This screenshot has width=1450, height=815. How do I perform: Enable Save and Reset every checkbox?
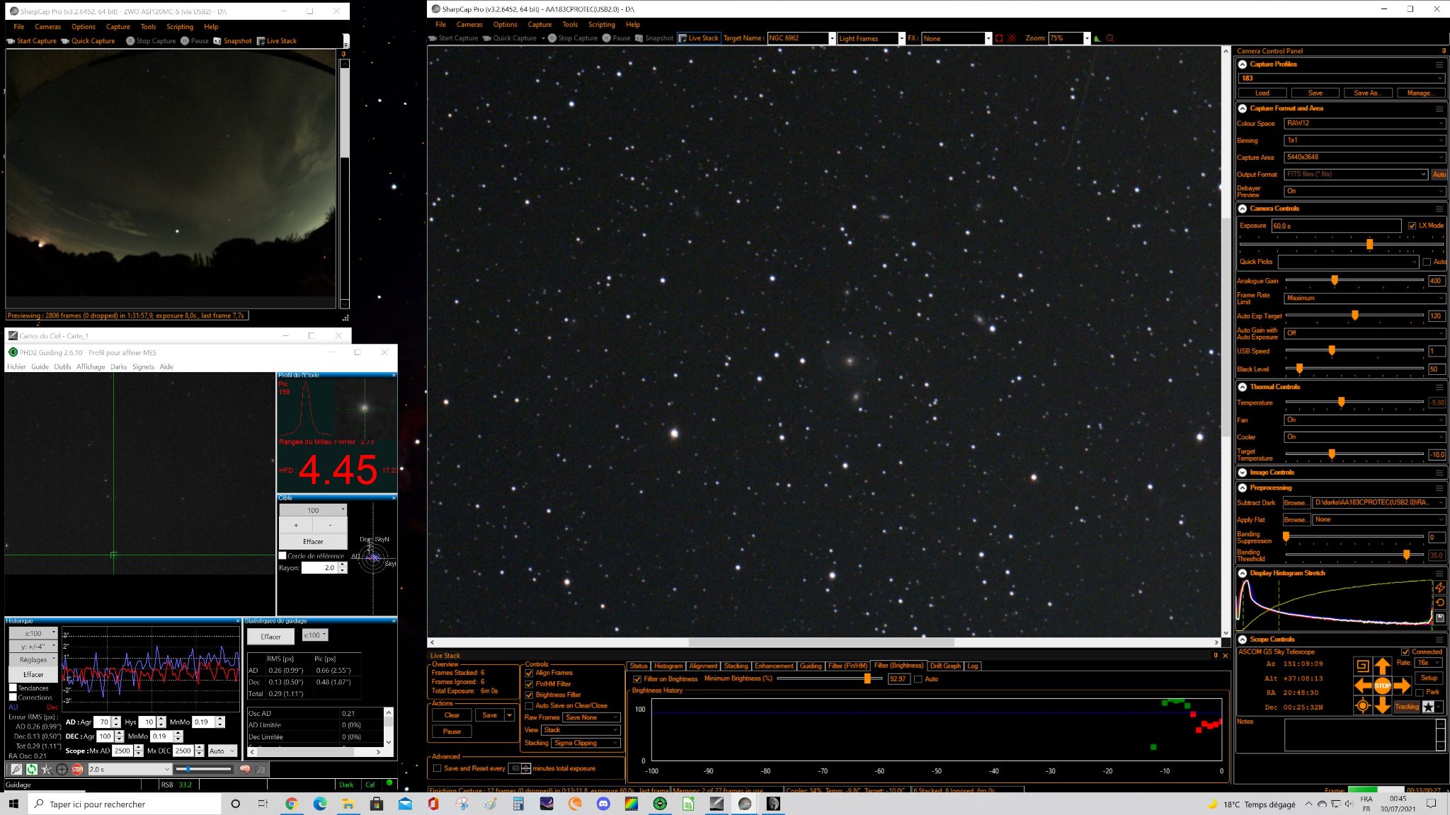click(438, 768)
